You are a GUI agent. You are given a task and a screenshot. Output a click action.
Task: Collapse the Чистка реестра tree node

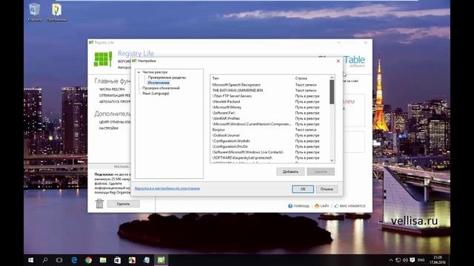(138, 72)
